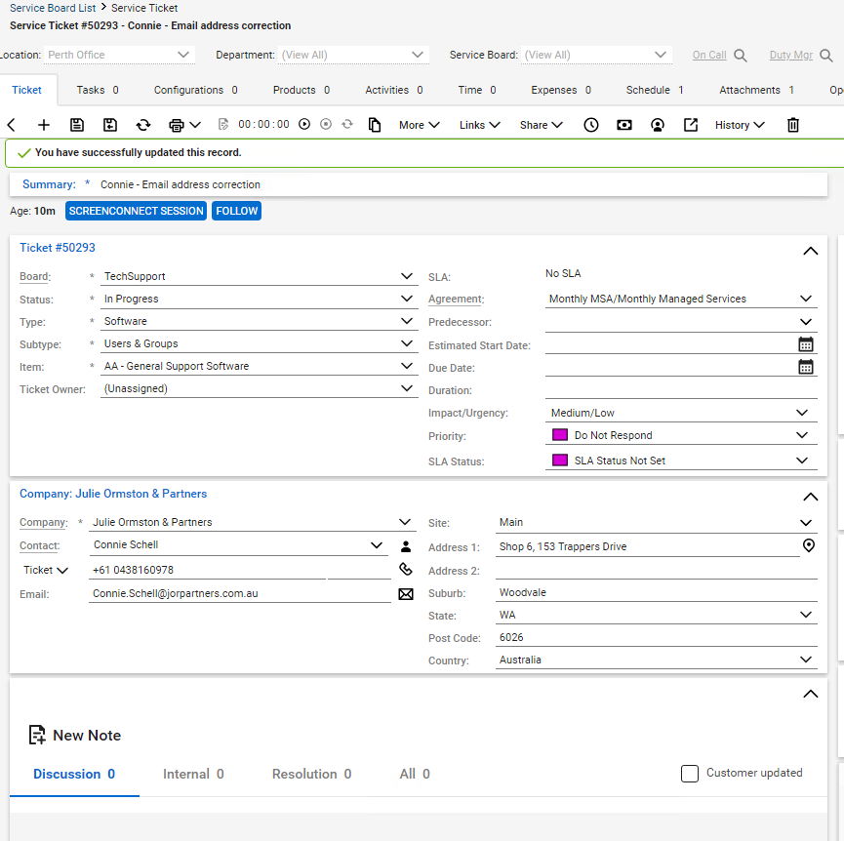Switch to the Schedule tab

[655, 90]
